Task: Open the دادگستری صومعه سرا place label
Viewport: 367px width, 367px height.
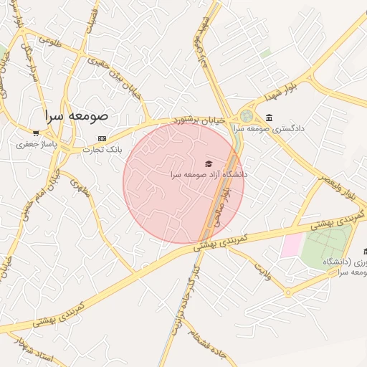Action: tap(269, 129)
